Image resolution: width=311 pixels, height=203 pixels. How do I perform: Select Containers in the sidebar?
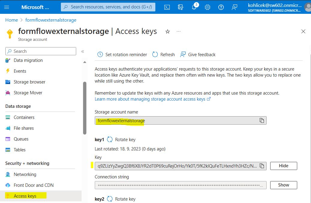click(x=24, y=117)
